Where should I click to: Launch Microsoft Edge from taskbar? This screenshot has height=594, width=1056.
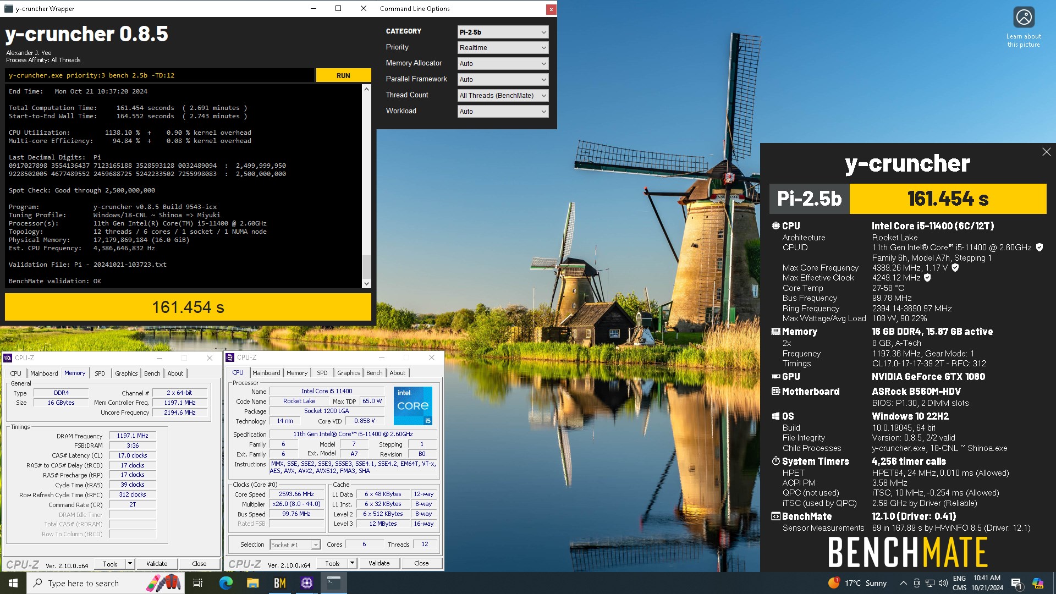tap(226, 583)
